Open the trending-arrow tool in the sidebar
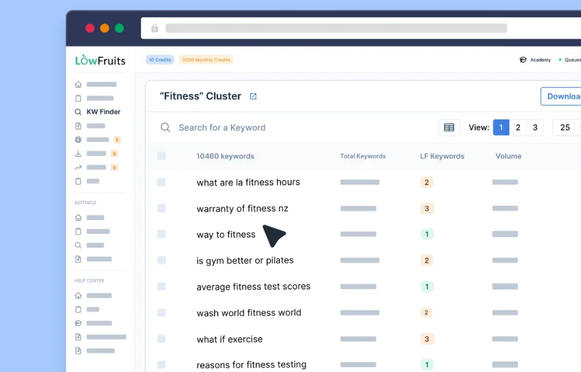The height and width of the screenshot is (372, 581). 78,167
